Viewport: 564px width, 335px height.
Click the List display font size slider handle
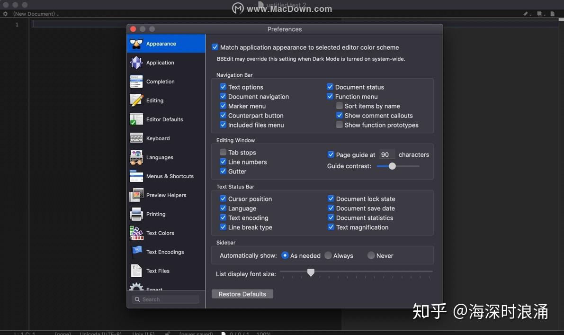(311, 272)
